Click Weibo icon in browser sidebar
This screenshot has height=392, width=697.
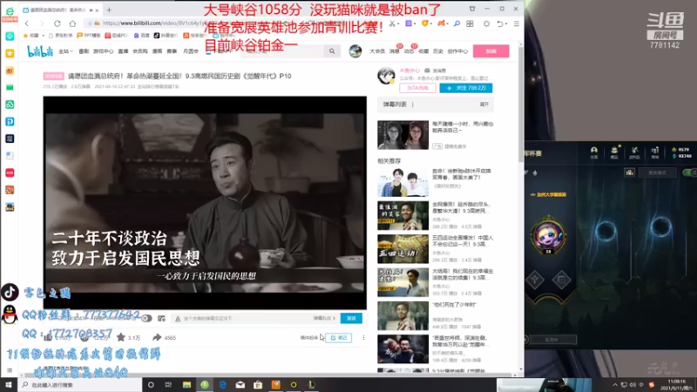point(10,71)
